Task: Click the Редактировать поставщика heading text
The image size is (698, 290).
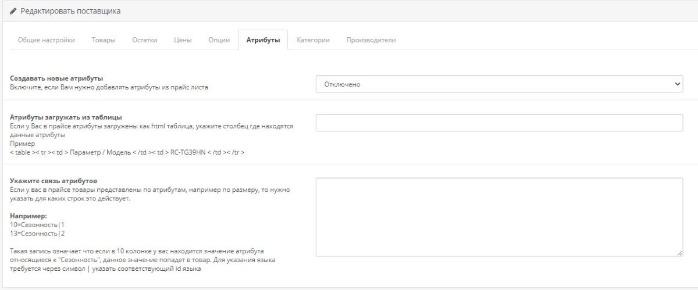Action: pos(70,12)
